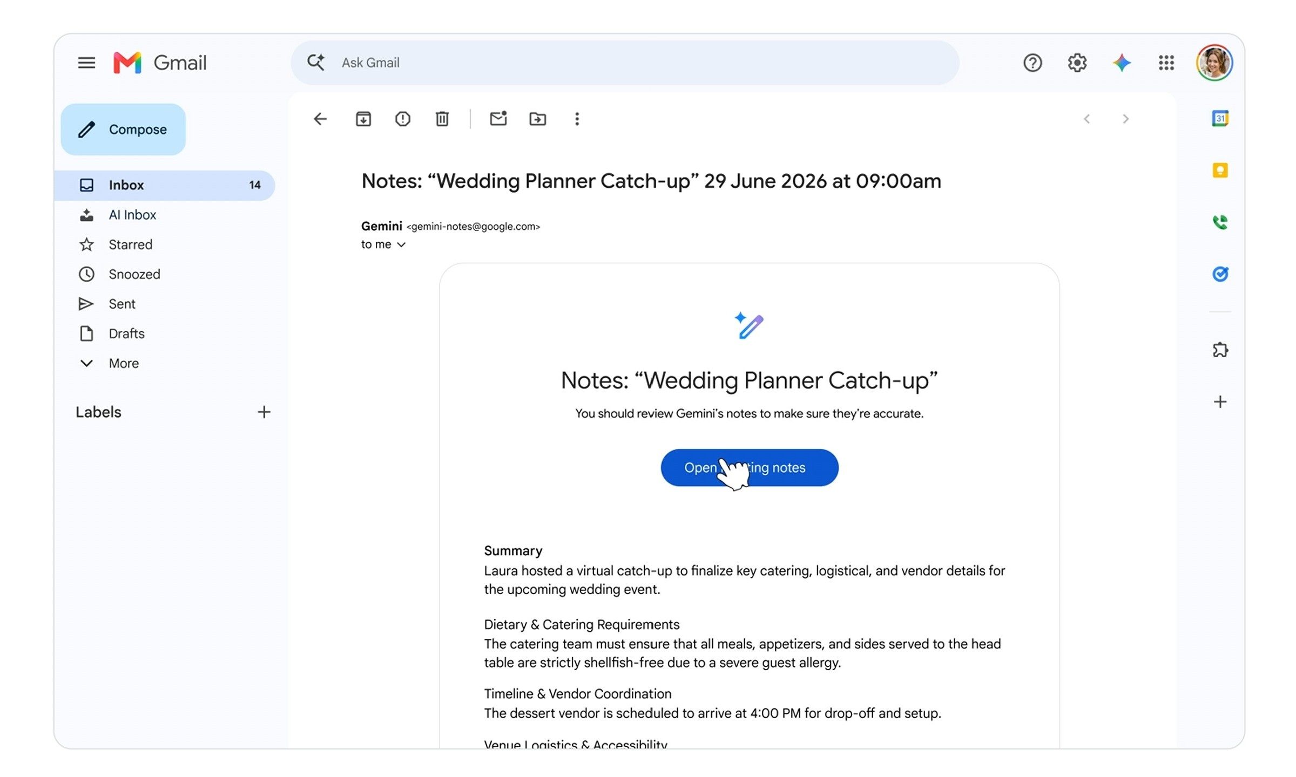This screenshot has width=1296, height=777.
Task: Open the Contacts phone side panel icon
Action: 1220,222
